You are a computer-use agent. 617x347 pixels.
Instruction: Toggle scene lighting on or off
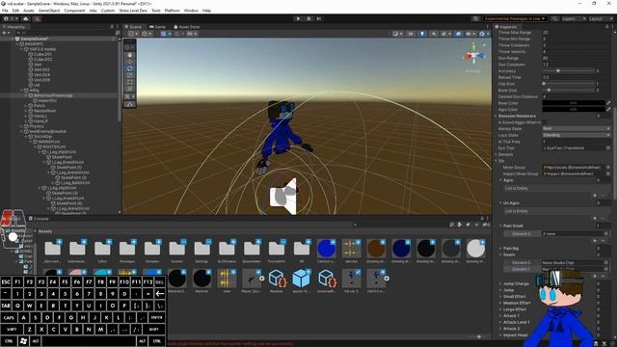point(422,34)
